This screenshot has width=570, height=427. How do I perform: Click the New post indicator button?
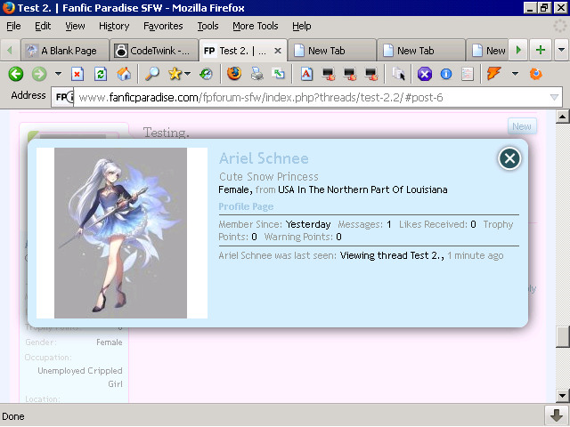pos(522,126)
